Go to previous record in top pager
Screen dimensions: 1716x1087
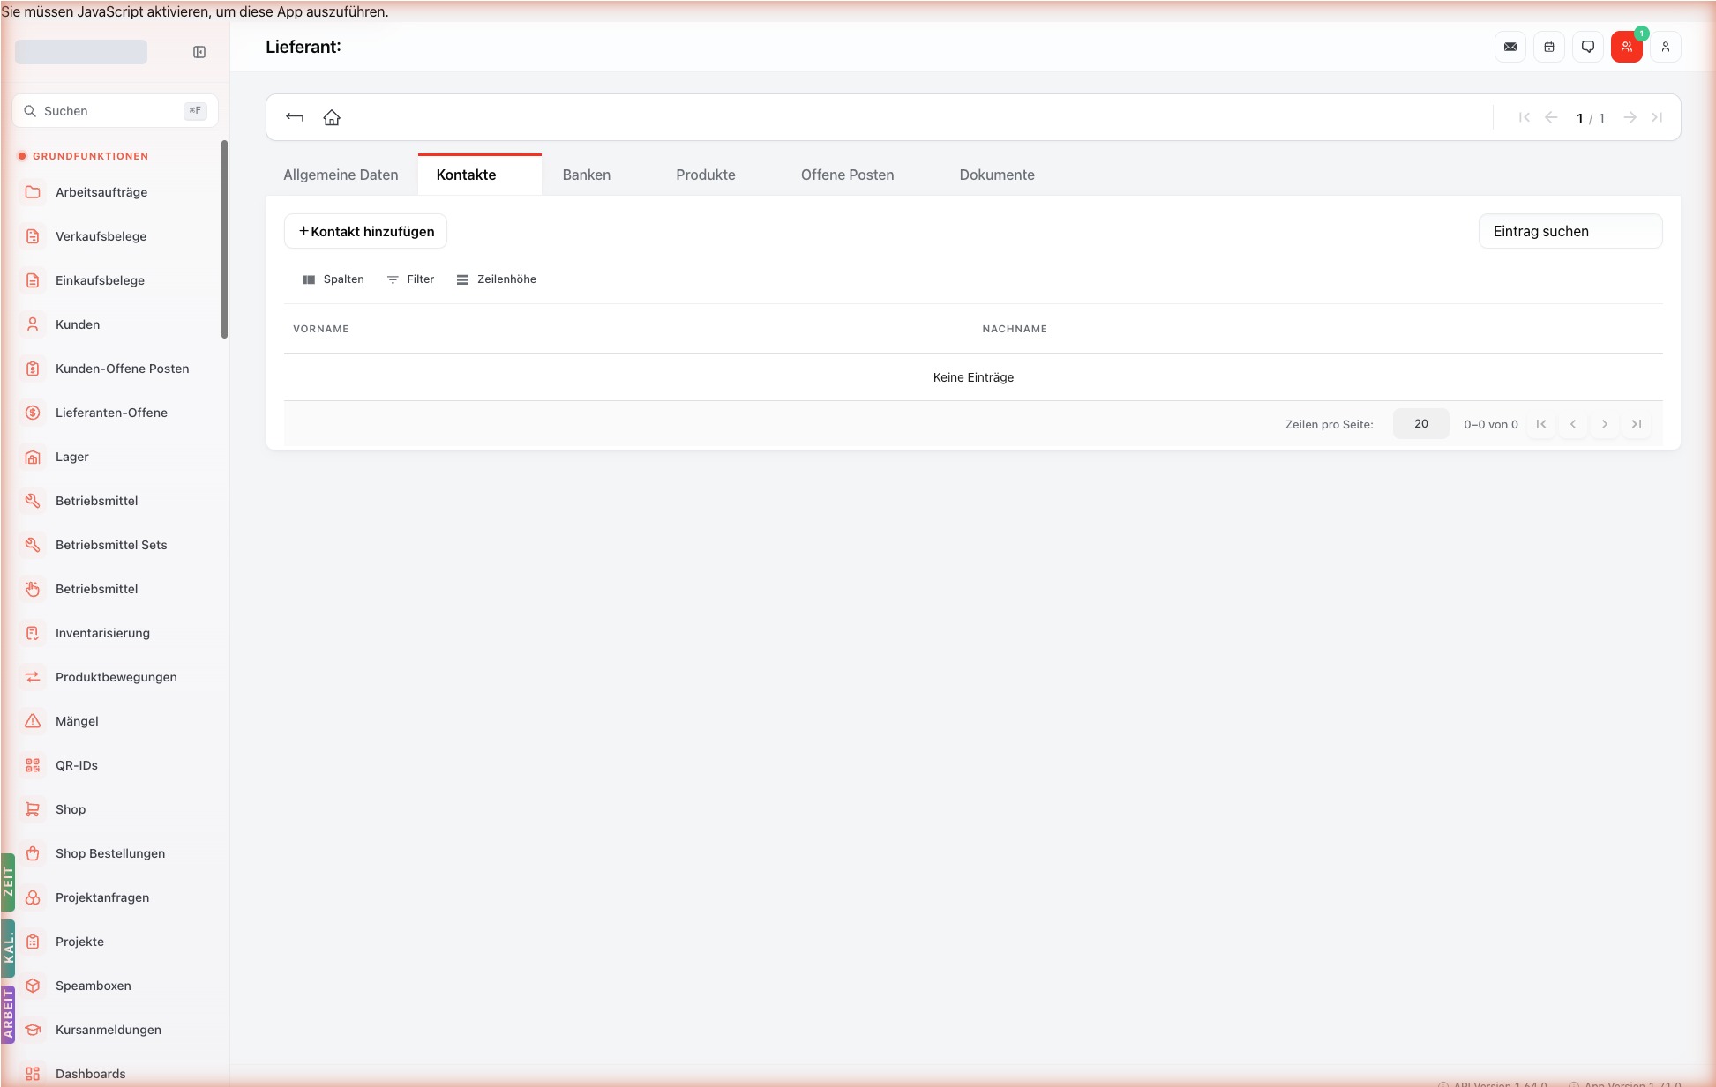[1551, 117]
